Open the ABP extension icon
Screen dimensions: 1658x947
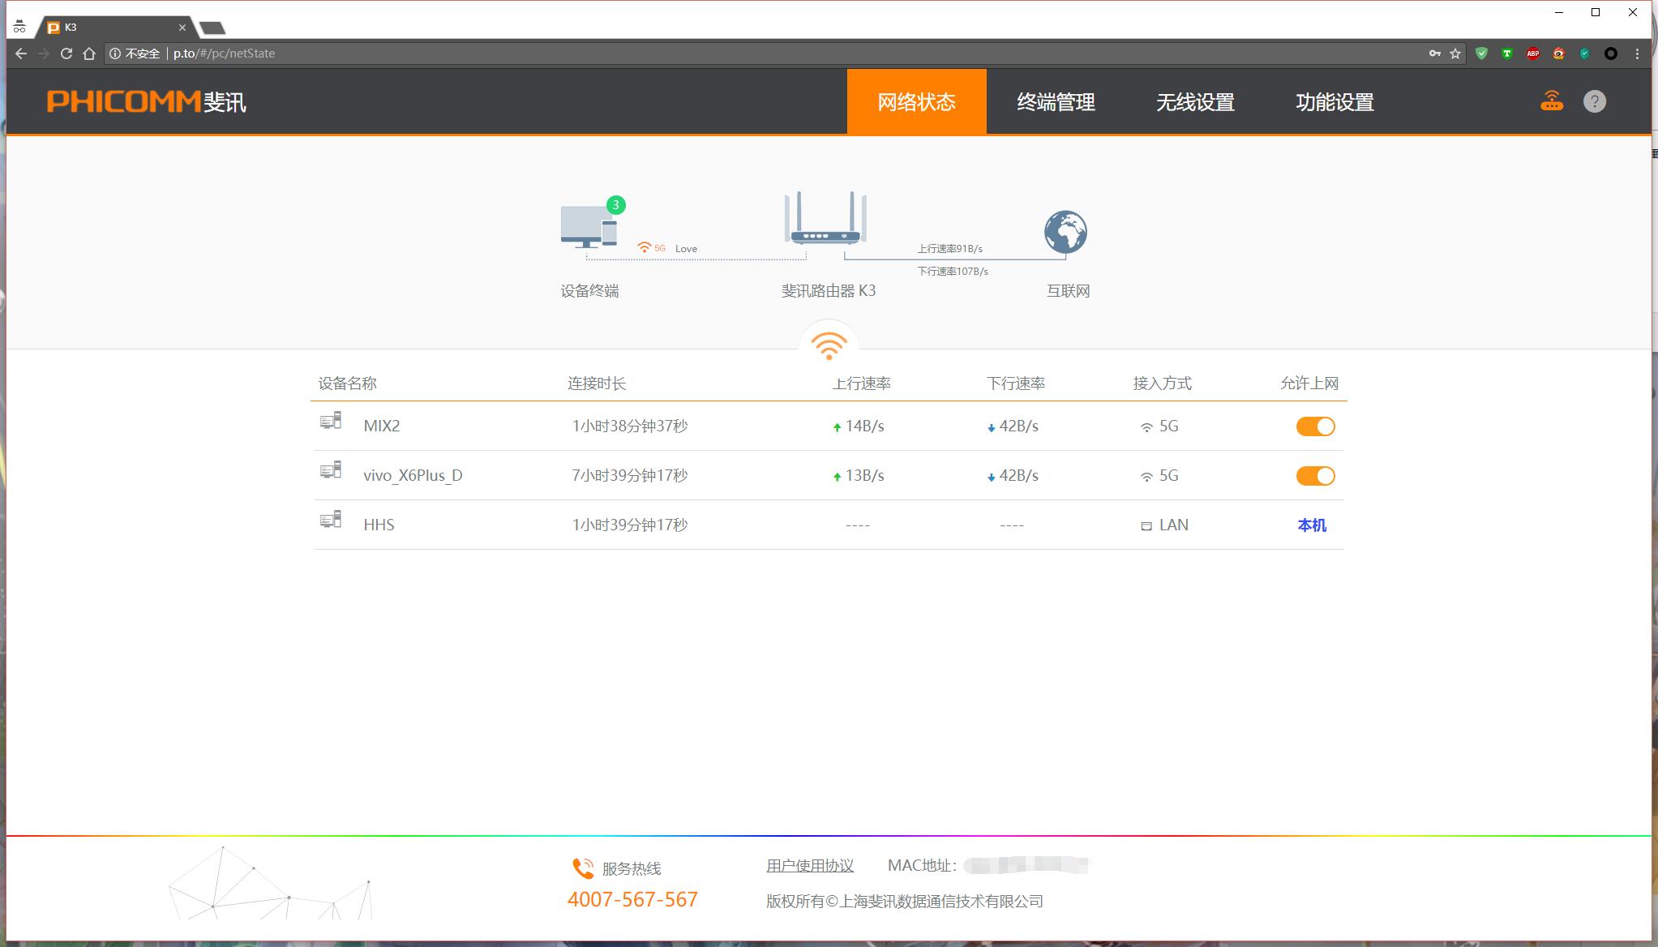1532,54
